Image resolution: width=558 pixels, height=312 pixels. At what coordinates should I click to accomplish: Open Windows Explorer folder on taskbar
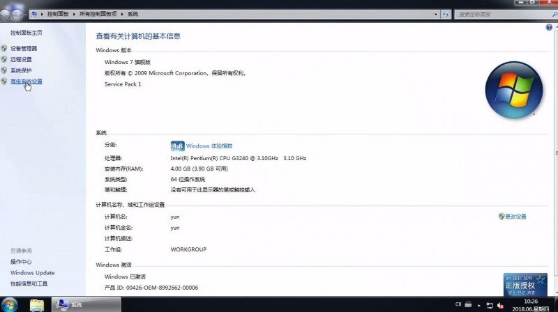tap(37, 305)
